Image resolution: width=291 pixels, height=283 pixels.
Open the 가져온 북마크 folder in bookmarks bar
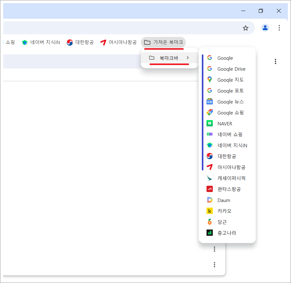point(163,42)
